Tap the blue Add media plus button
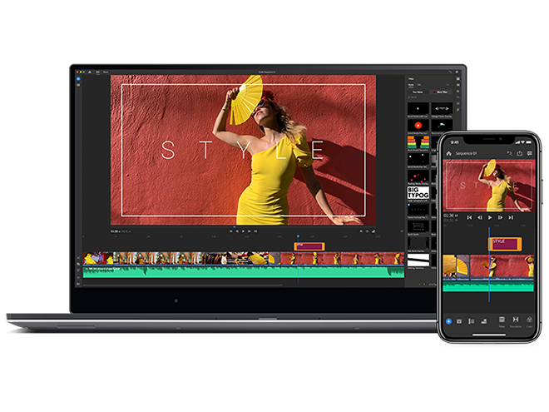549x412 pixels. coord(449,320)
